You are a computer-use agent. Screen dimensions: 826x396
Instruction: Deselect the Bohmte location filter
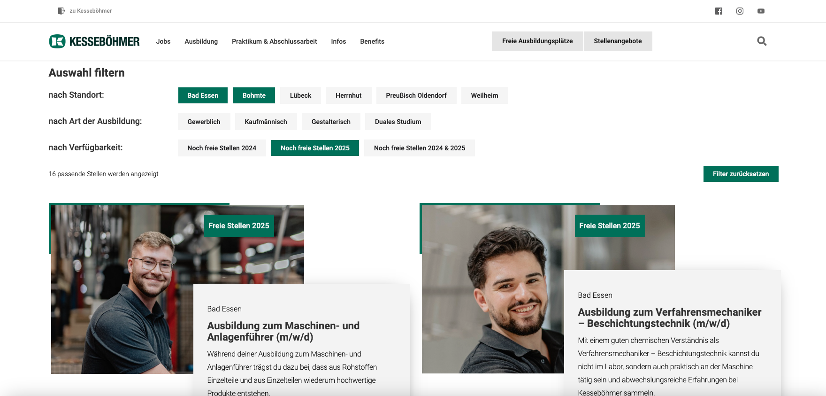(254, 95)
